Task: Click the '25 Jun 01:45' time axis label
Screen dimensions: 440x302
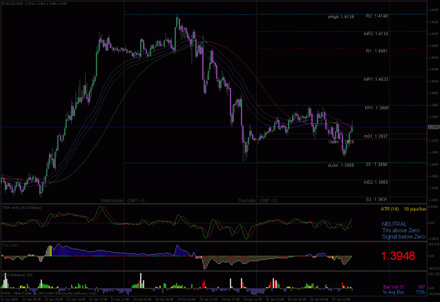Action: tap(276, 299)
